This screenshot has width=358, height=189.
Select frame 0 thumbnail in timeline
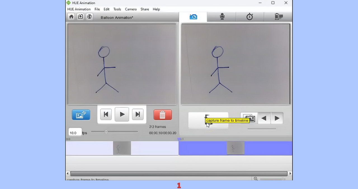point(122,148)
